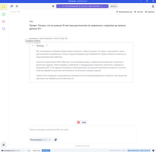Maximize the LM Studio window
The width and height of the screenshot is (156, 152).
[x=147, y=1]
